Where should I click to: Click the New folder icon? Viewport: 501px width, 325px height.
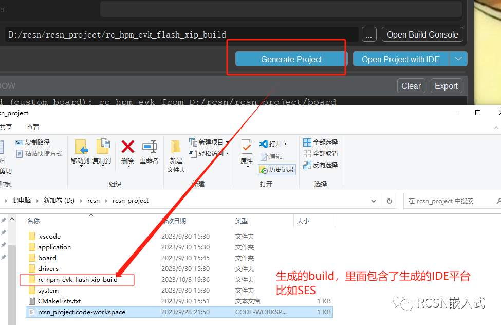(x=176, y=148)
